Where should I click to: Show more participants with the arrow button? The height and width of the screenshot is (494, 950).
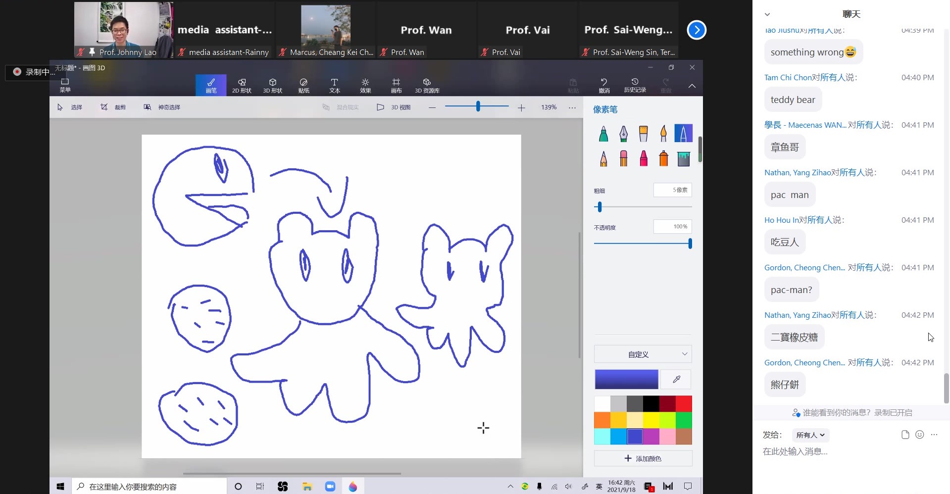pos(697,30)
